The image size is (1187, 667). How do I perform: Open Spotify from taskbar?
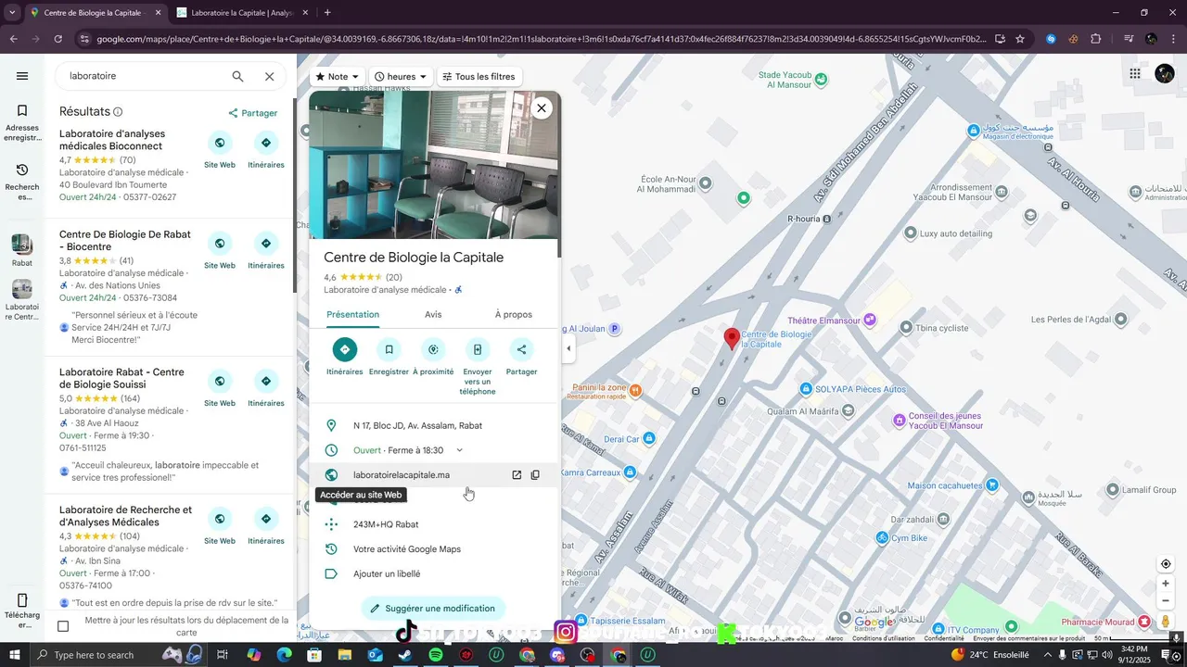[x=436, y=655]
